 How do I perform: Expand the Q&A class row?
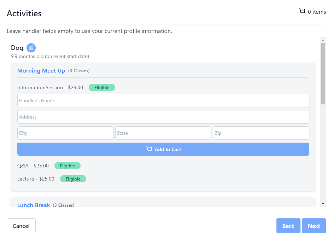[33, 166]
